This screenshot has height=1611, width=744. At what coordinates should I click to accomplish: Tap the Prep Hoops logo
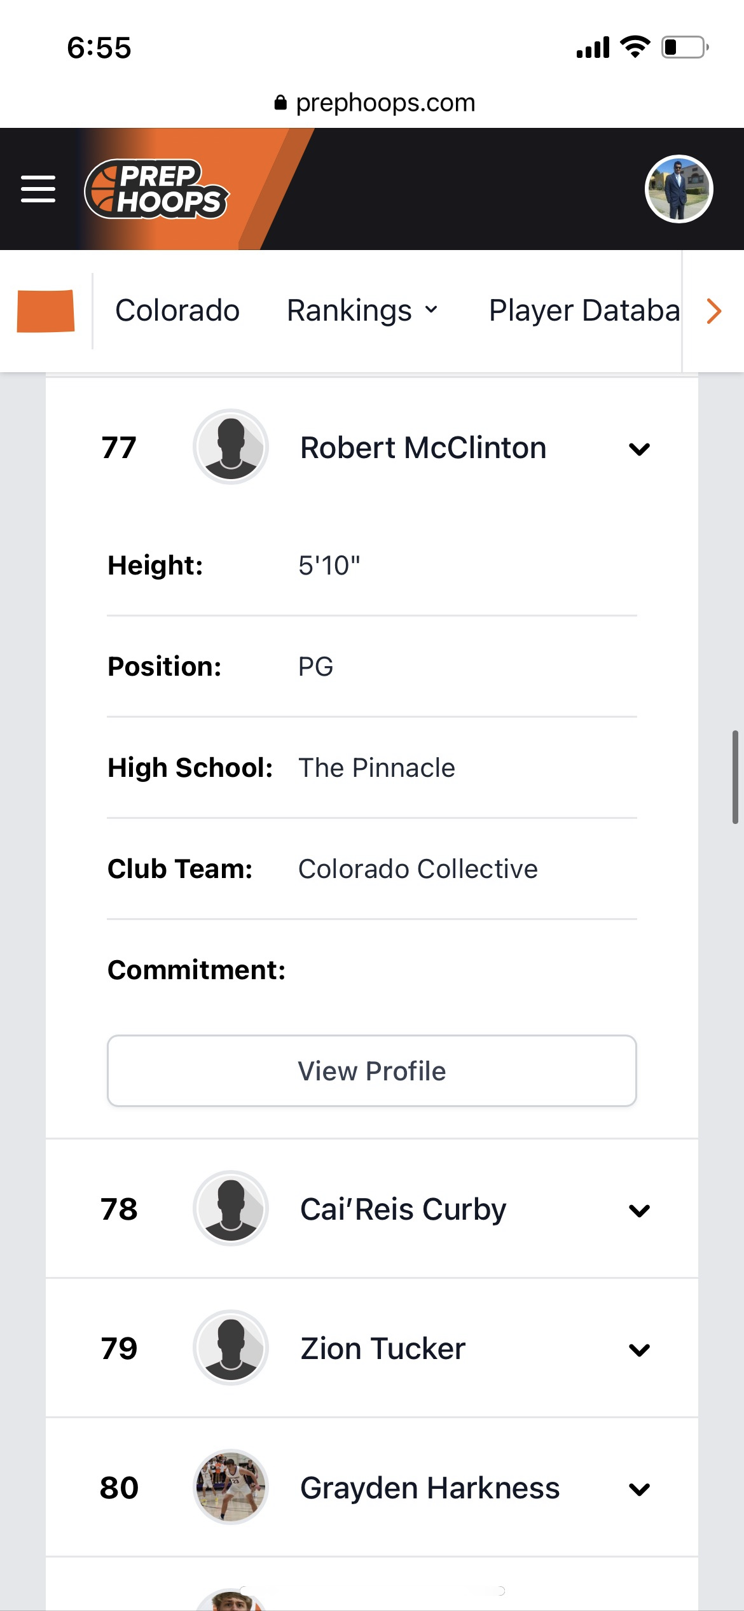tap(156, 189)
